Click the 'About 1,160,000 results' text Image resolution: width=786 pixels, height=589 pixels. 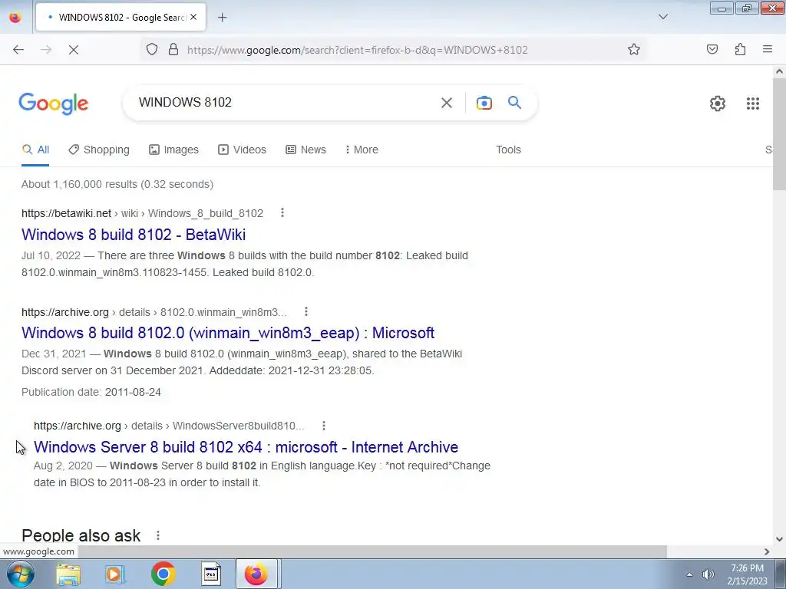click(117, 184)
